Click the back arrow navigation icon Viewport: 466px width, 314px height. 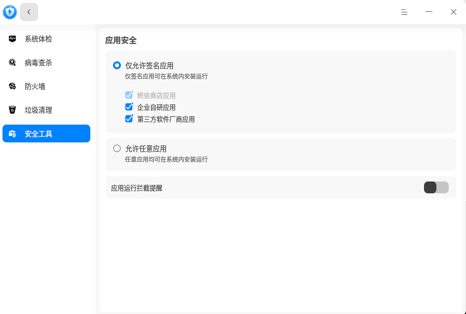coord(29,11)
